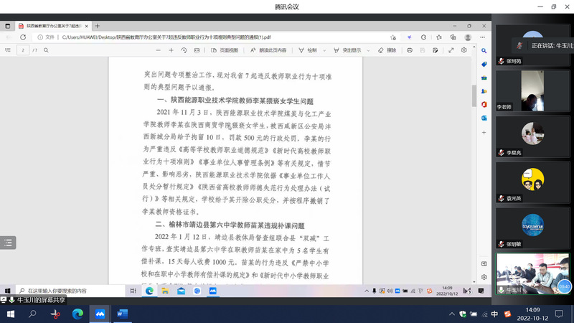Open shared-screen Edge taskbar icon
This screenshot has width=574, height=323.
tap(149, 291)
